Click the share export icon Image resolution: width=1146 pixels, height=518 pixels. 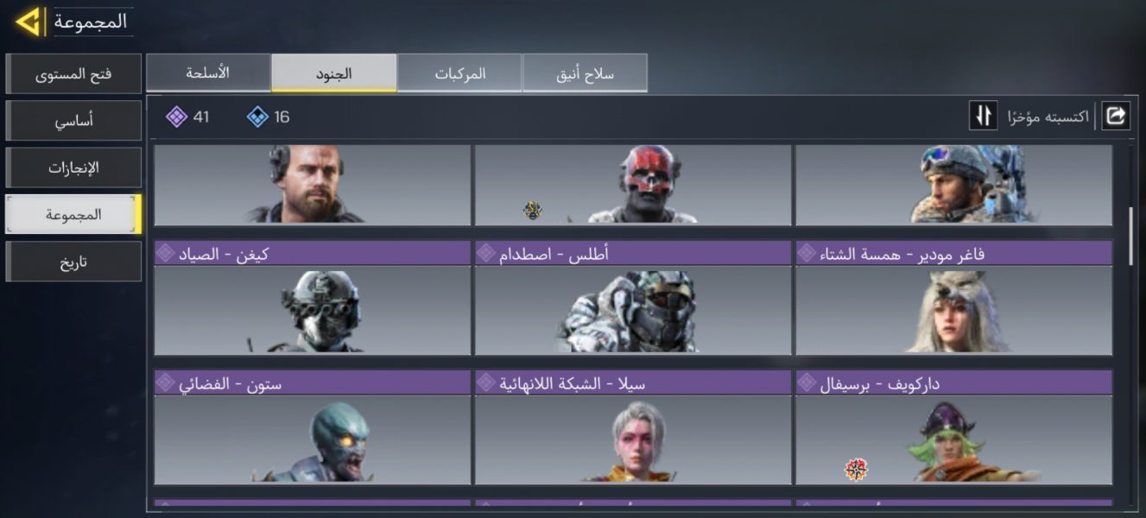coord(1116,115)
